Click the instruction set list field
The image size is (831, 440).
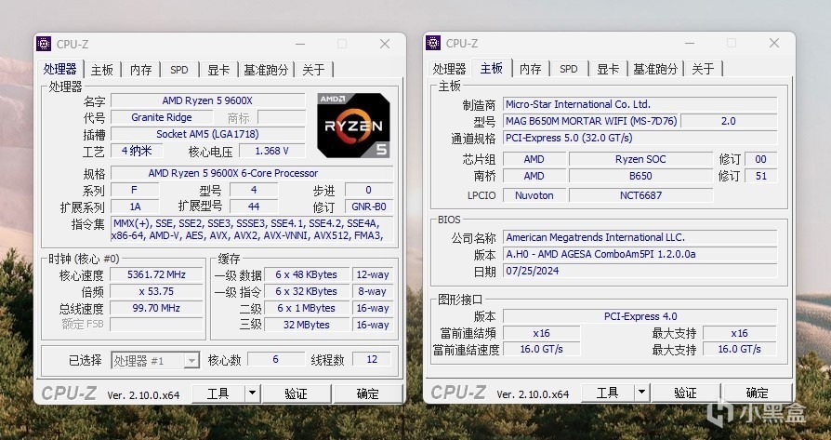[x=252, y=230]
